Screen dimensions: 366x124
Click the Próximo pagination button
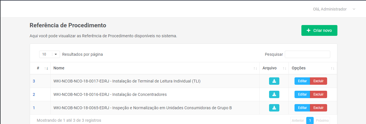322,121
